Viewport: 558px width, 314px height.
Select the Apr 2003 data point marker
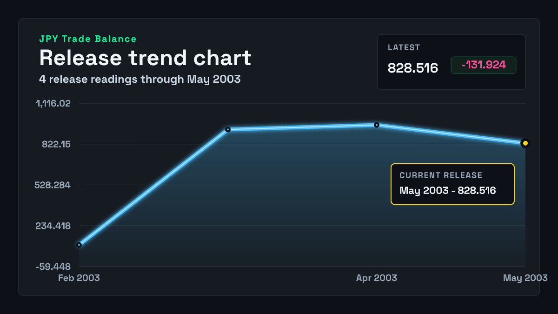click(377, 125)
